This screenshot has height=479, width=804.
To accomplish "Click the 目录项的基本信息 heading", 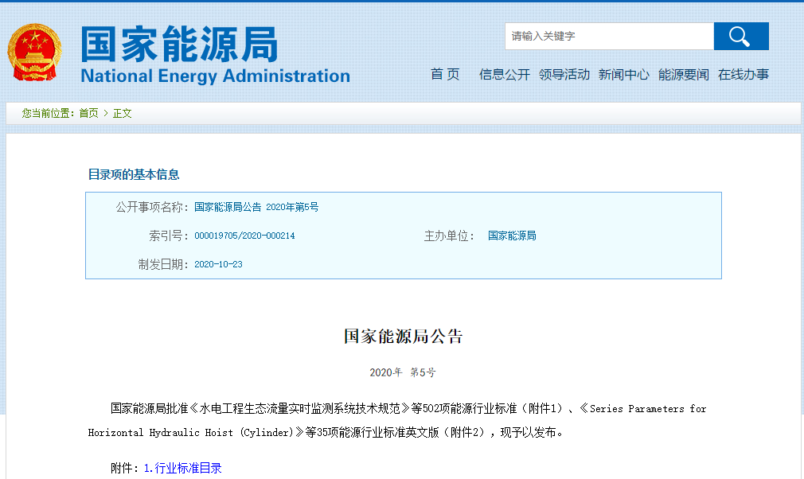I will click(134, 174).
